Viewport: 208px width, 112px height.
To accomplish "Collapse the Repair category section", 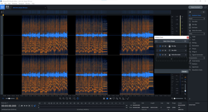I will (x=204, y=19).
